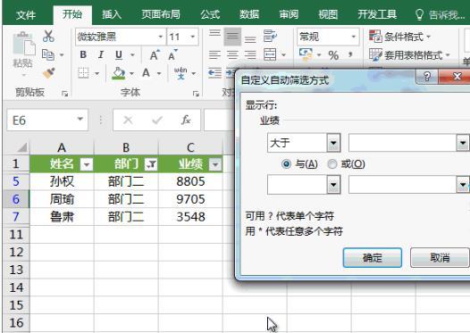Image resolution: width=470 pixels, height=333 pixels.
Task: Select the 与(A) radio button
Action: tap(286, 163)
